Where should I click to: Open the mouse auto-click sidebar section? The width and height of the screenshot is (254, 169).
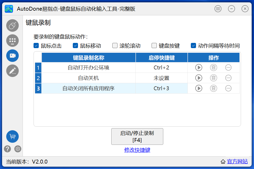point(12,25)
